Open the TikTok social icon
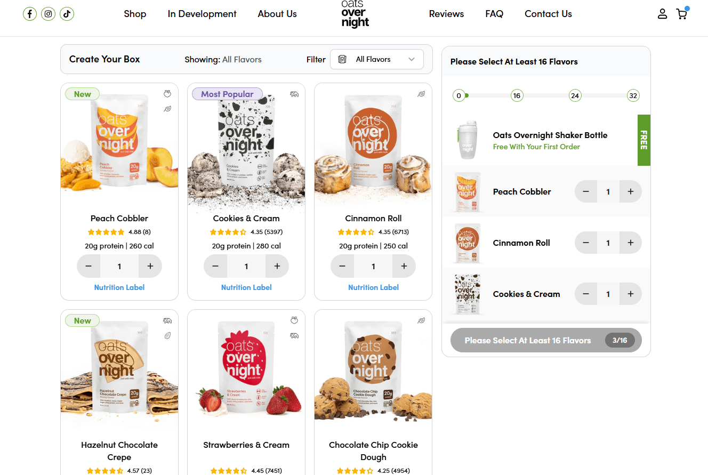This screenshot has height=475, width=708. tap(67, 14)
